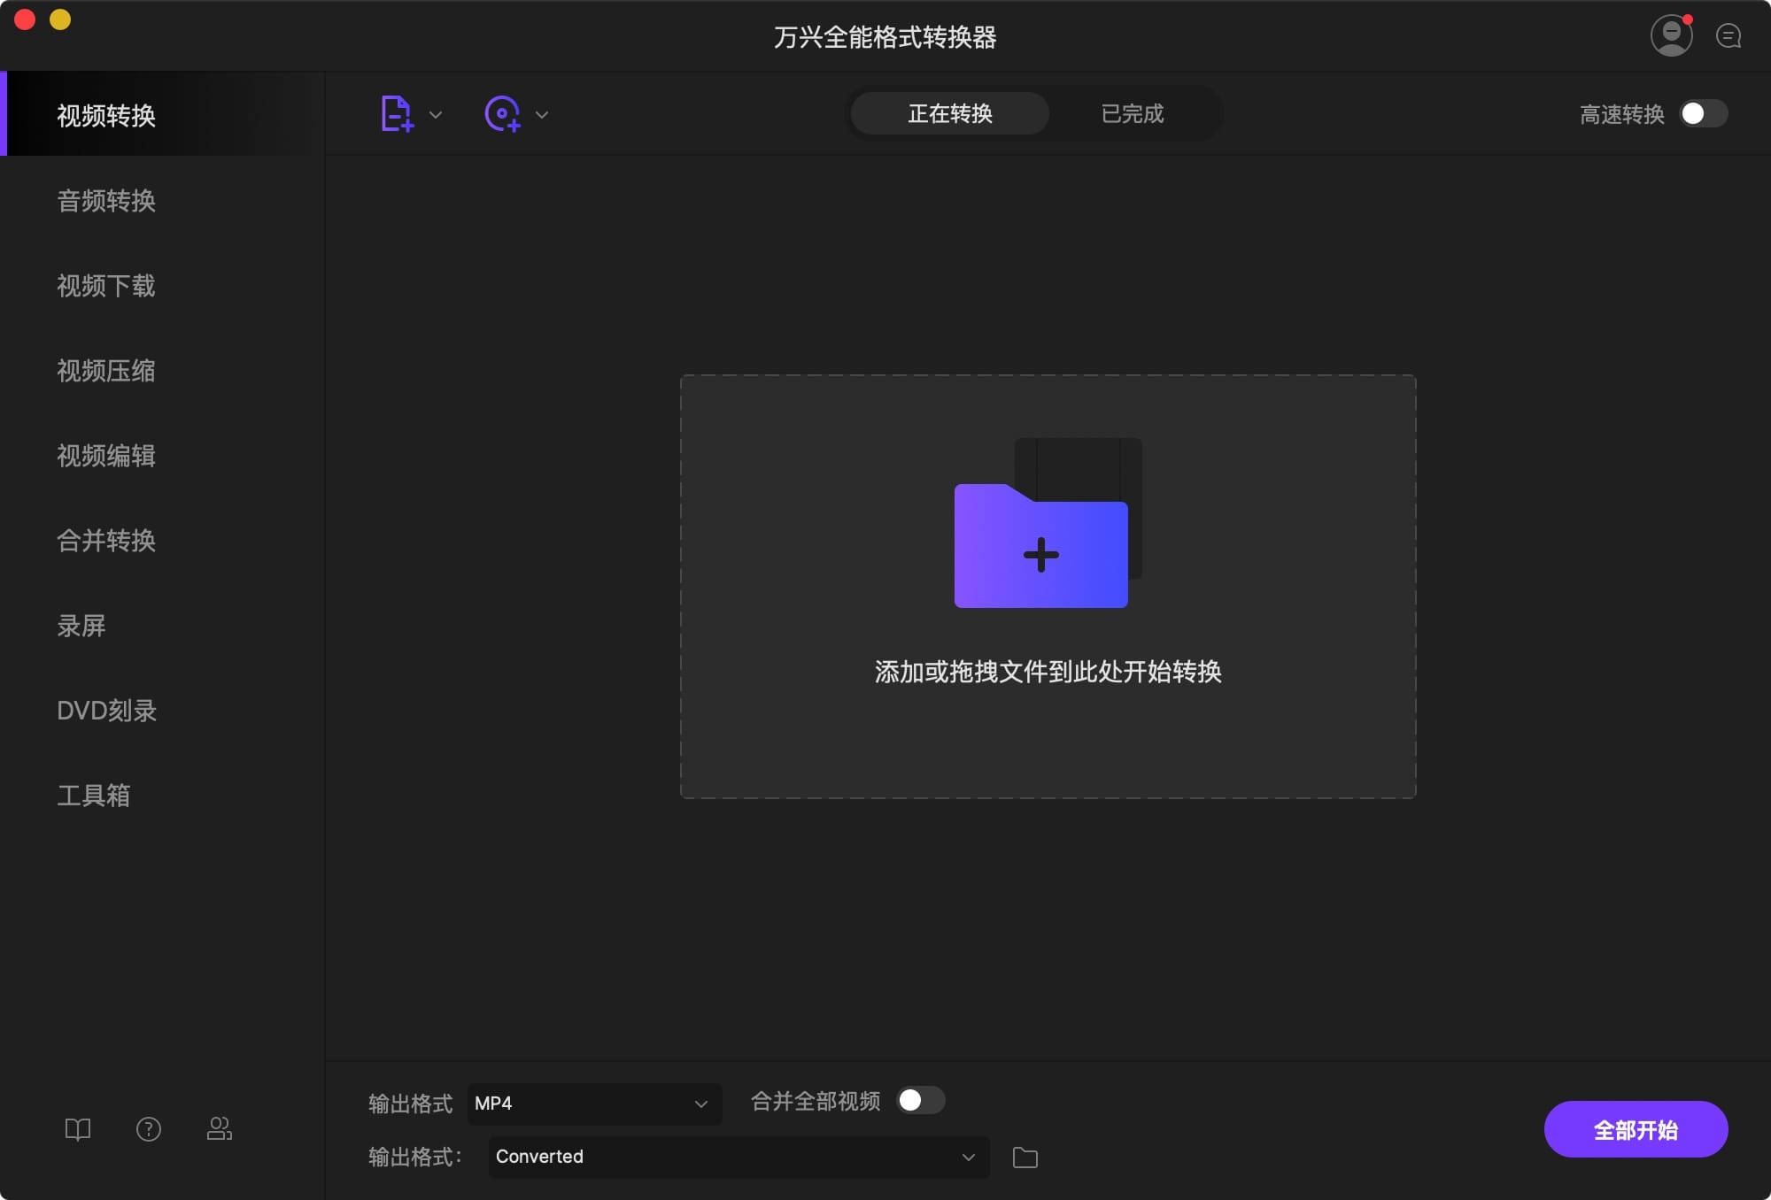The image size is (1771, 1200).
Task: Switch to the 已完成 tab
Action: 1132,113
